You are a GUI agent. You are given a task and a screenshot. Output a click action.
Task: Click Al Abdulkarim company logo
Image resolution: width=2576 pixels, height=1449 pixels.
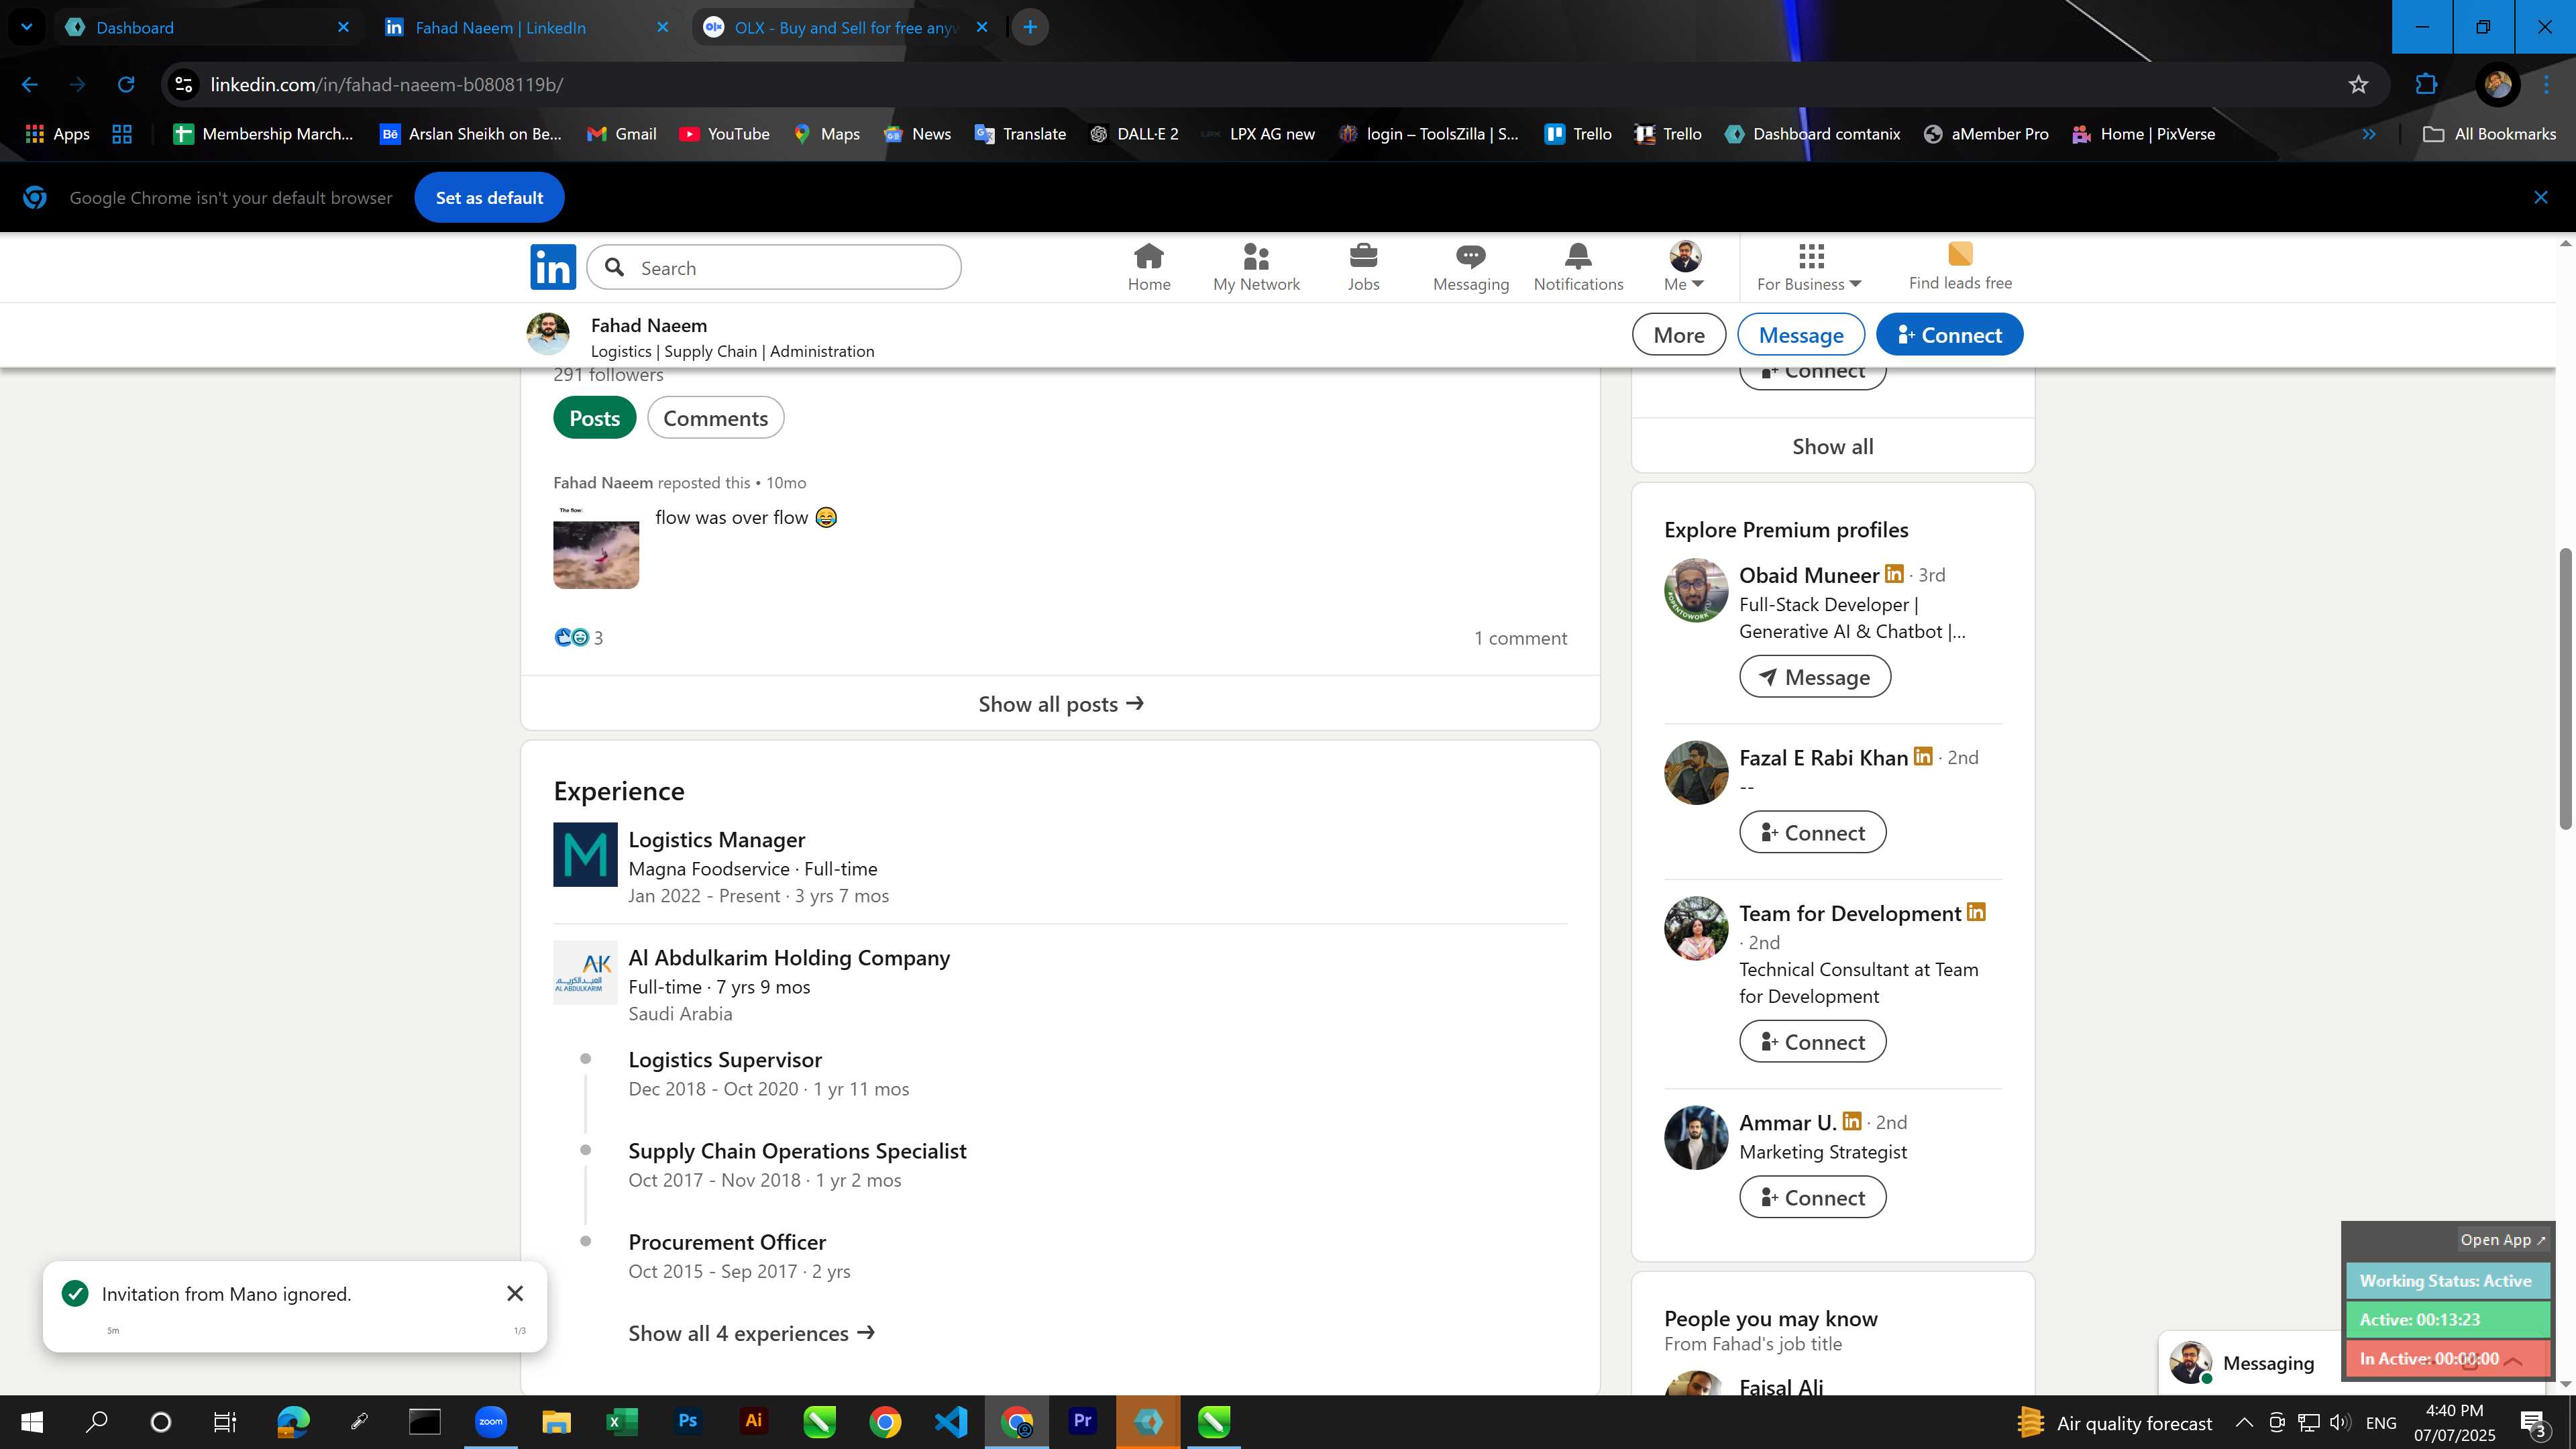click(x=585, y=972)
